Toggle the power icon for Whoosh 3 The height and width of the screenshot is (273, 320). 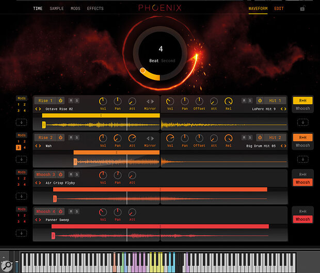tap(60, 174)
